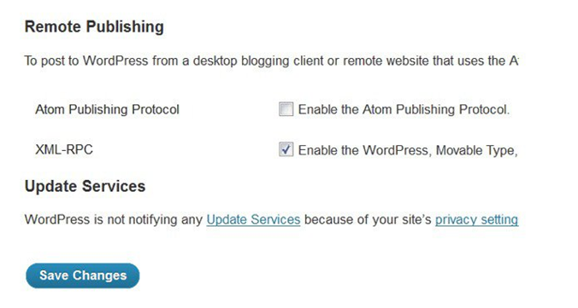Screen dimensions: 578x308
Task: Click the word 'Publishing' in the top heading
Action: pyautogui.click(x=125, y=26)
